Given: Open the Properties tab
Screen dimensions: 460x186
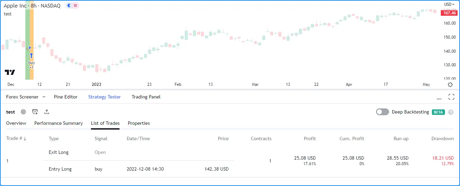Looking at the screenshot, I should point(139,123).
